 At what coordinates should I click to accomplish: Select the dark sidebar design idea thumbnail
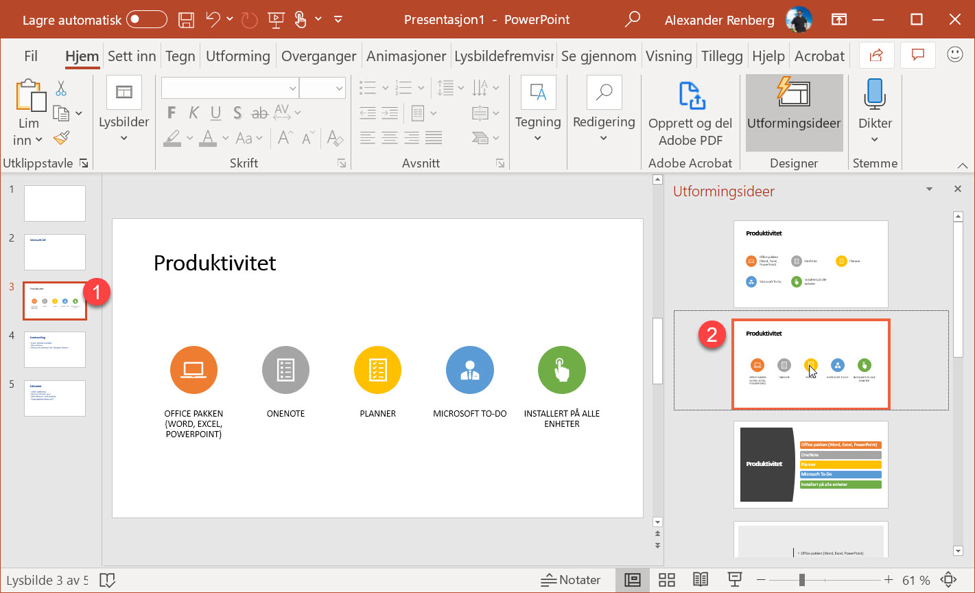coord(810,465)
